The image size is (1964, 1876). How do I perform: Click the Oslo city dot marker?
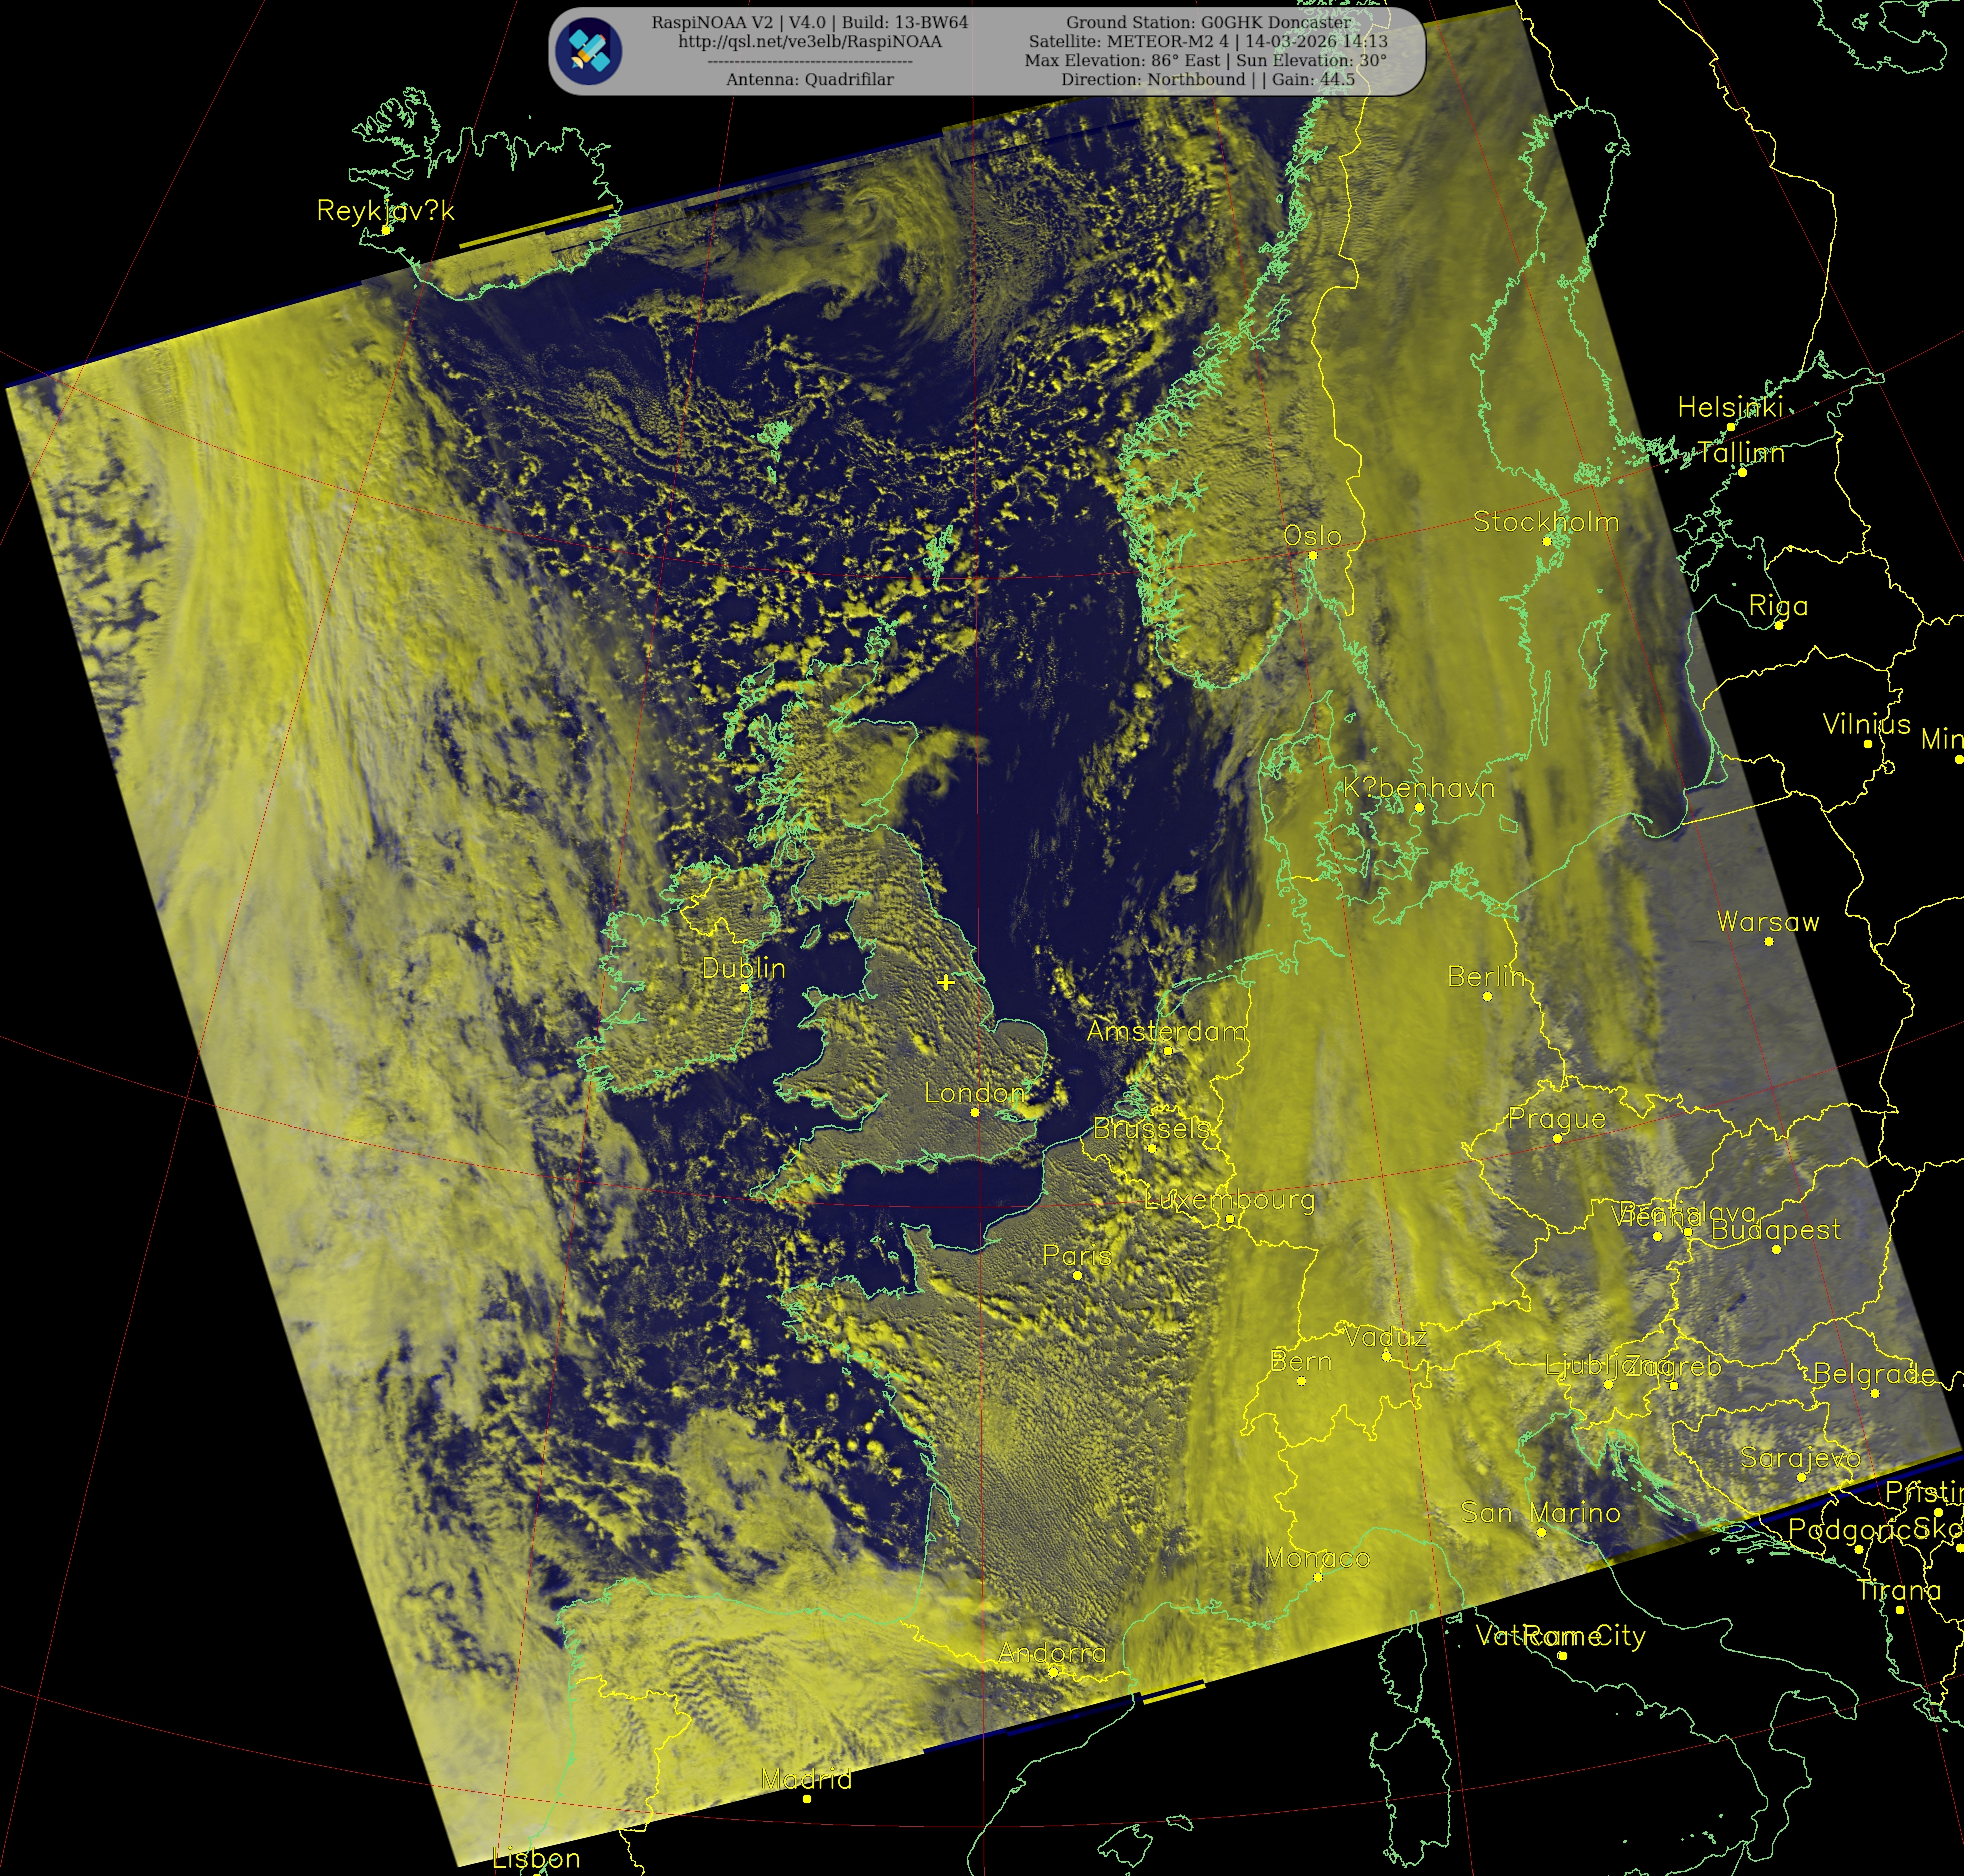point(1313,555)
